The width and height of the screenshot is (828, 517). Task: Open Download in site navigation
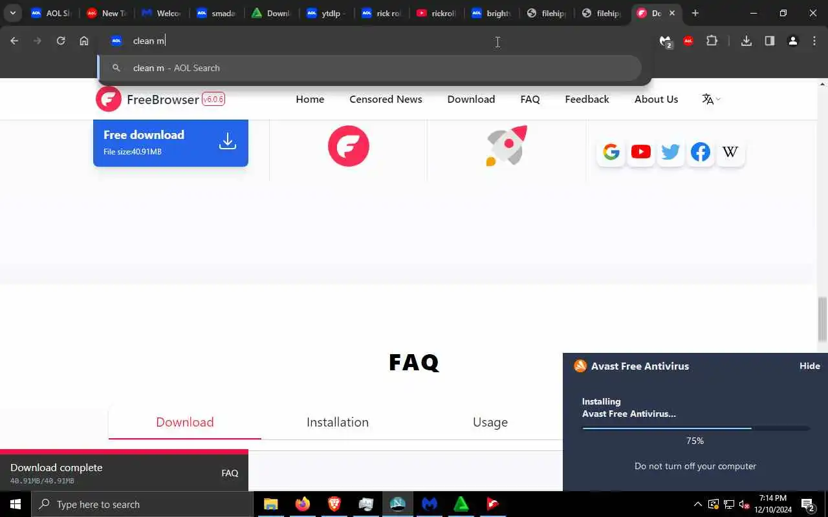point(471,99)
